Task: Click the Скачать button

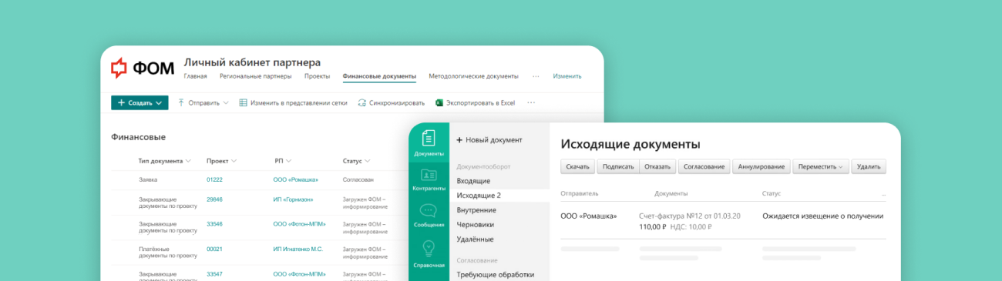Action: 577,166
